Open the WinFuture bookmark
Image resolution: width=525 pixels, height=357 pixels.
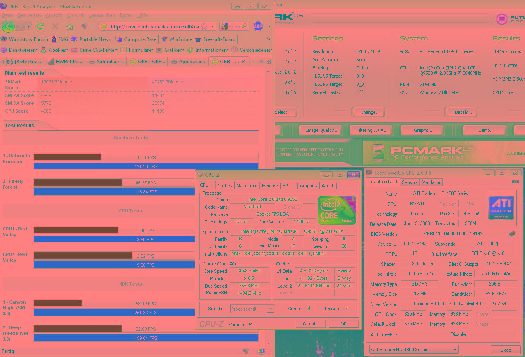point(177,39)
